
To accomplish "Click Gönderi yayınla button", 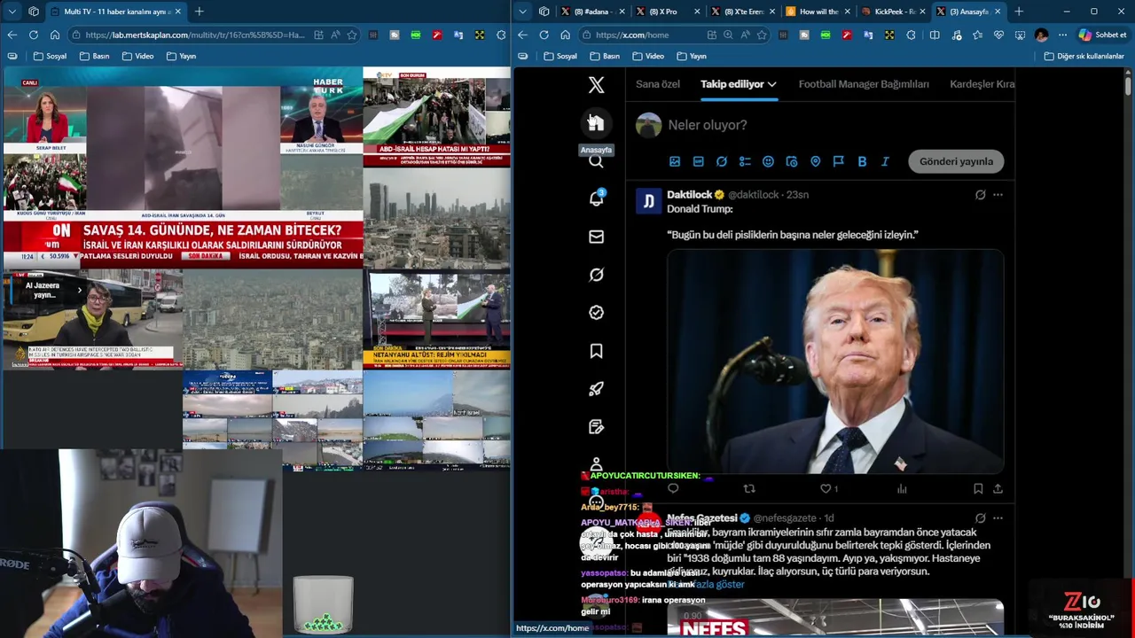I will (956, 161).
